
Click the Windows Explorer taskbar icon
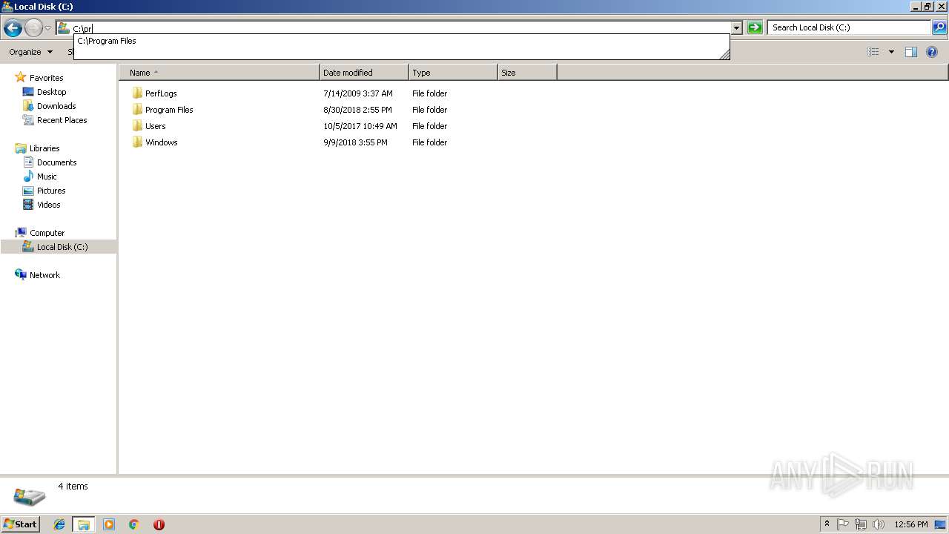[84, 524]
